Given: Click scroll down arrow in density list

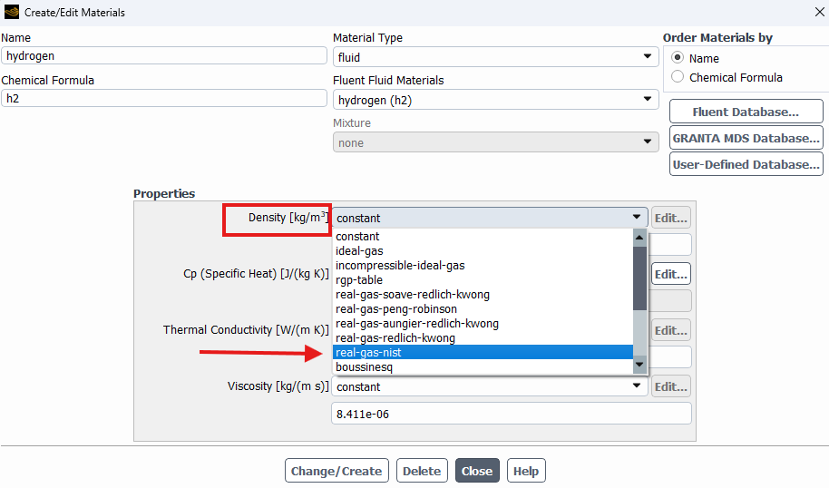Looking at the screenshot, I should pos(639,365).
